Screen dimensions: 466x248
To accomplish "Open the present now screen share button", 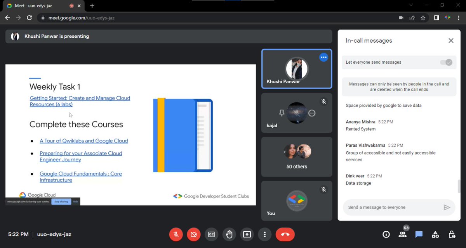I will coord(247,234).
